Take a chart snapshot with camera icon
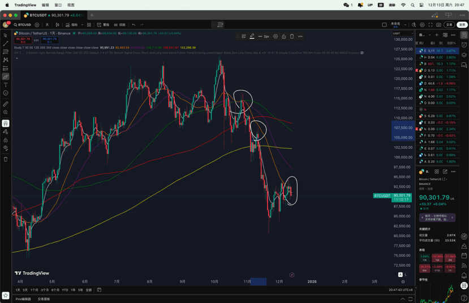The width and height of the screenshot is (469, 303). 438,25
